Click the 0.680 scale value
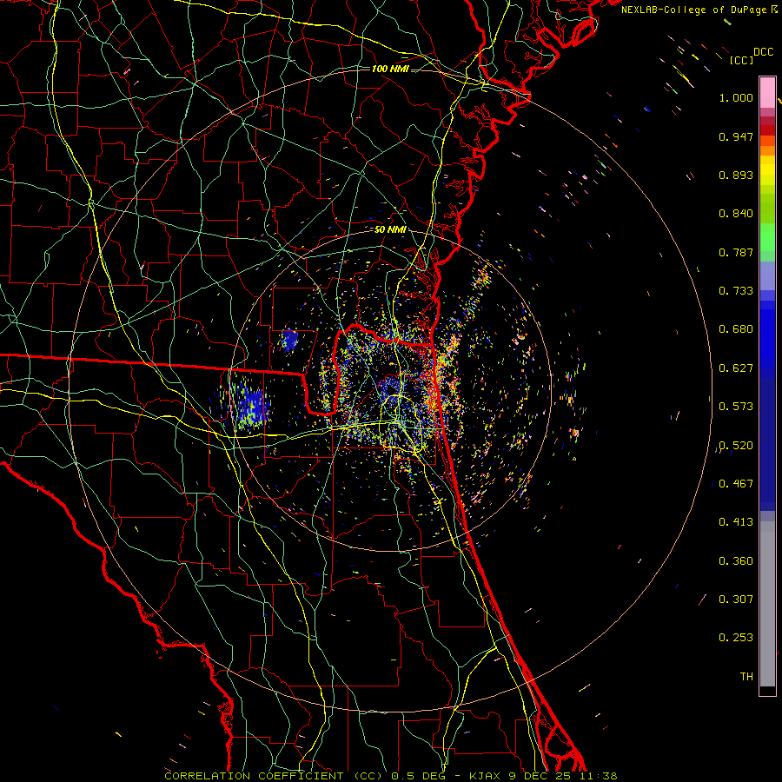This screenshot has height=782, width=782. [x=736, y=329]
